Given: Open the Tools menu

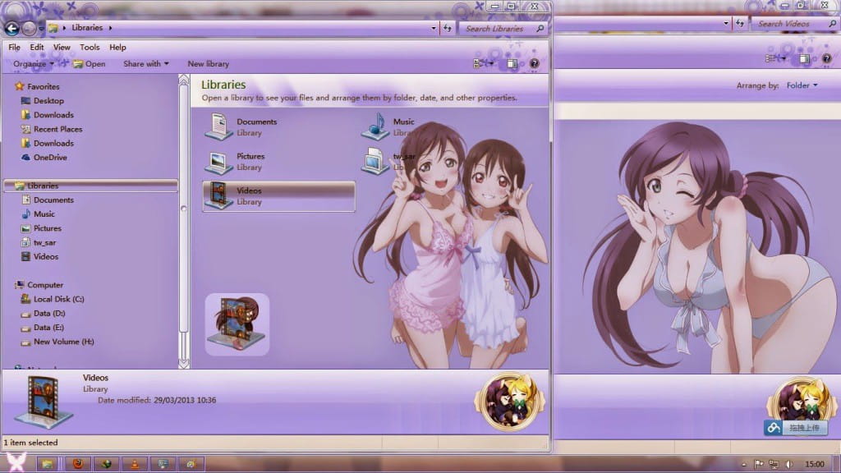Looking at the screenshot, I should click(90, 47).
